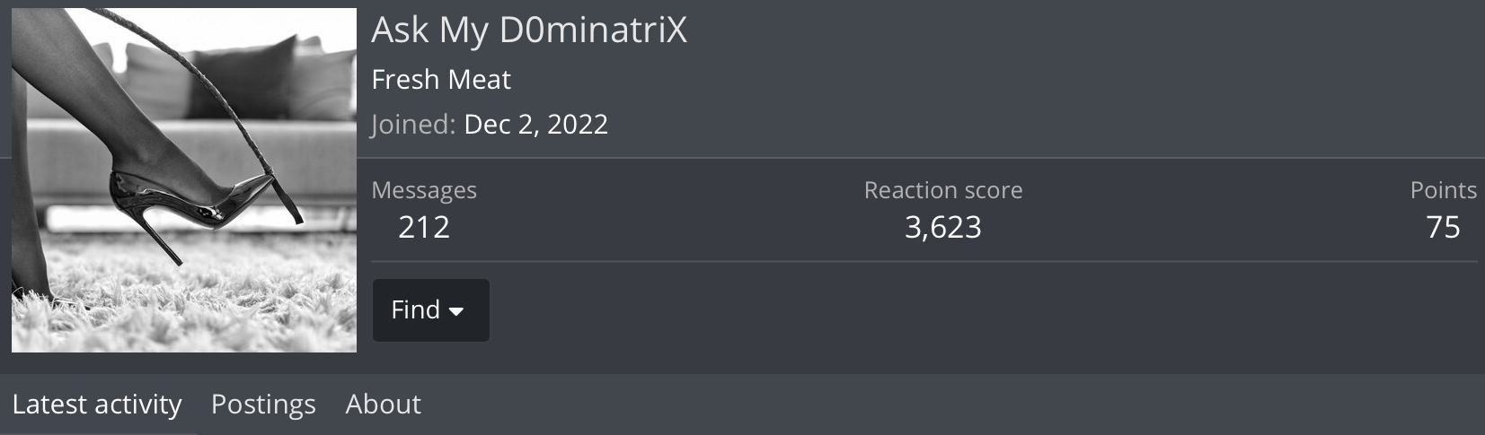Open the 212 messages count
The image size is (1485, 435).
423,227
